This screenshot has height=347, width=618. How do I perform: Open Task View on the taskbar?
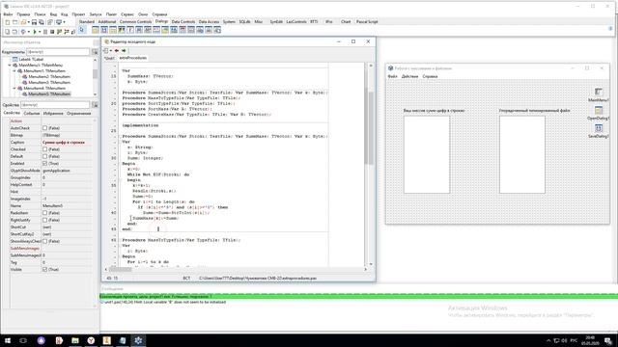pyautogui.click(x=23, y=340)
